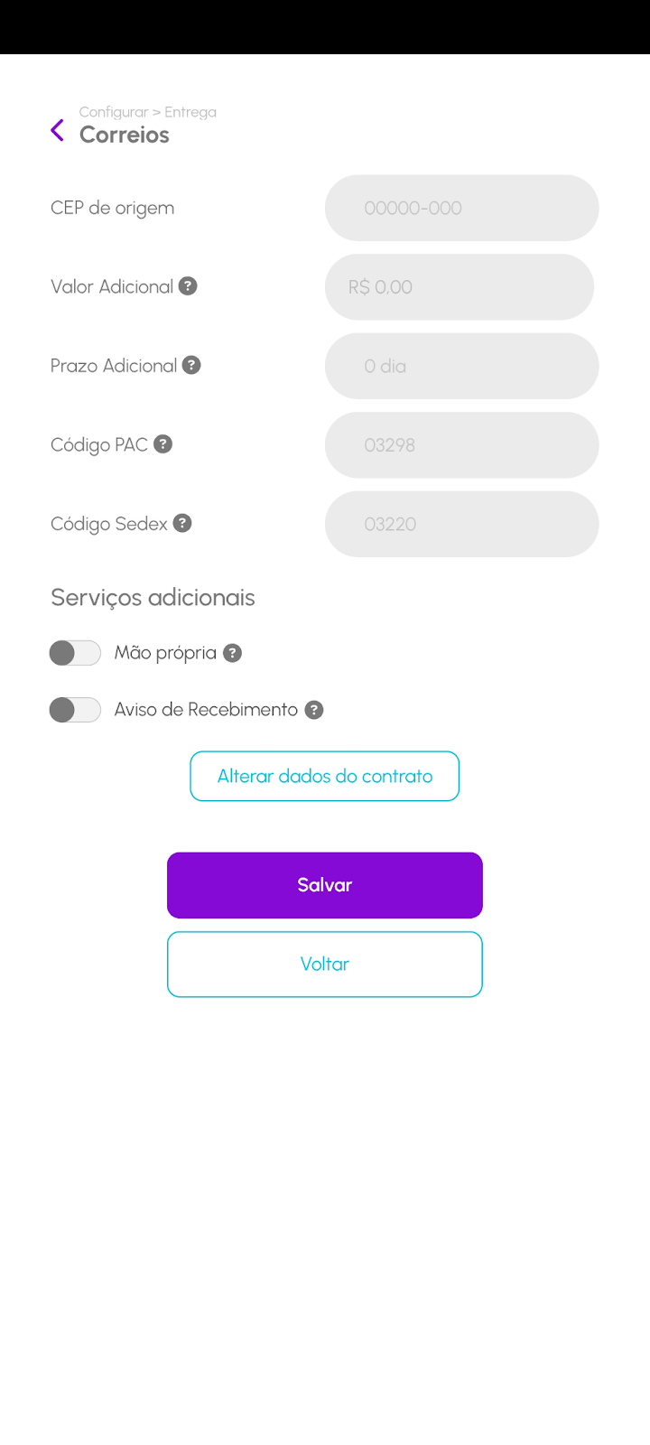The height and width of the screenshot is (1445, 650).
Task: Show the Código PAC help tooltip
Action: (x=162, y=444)
